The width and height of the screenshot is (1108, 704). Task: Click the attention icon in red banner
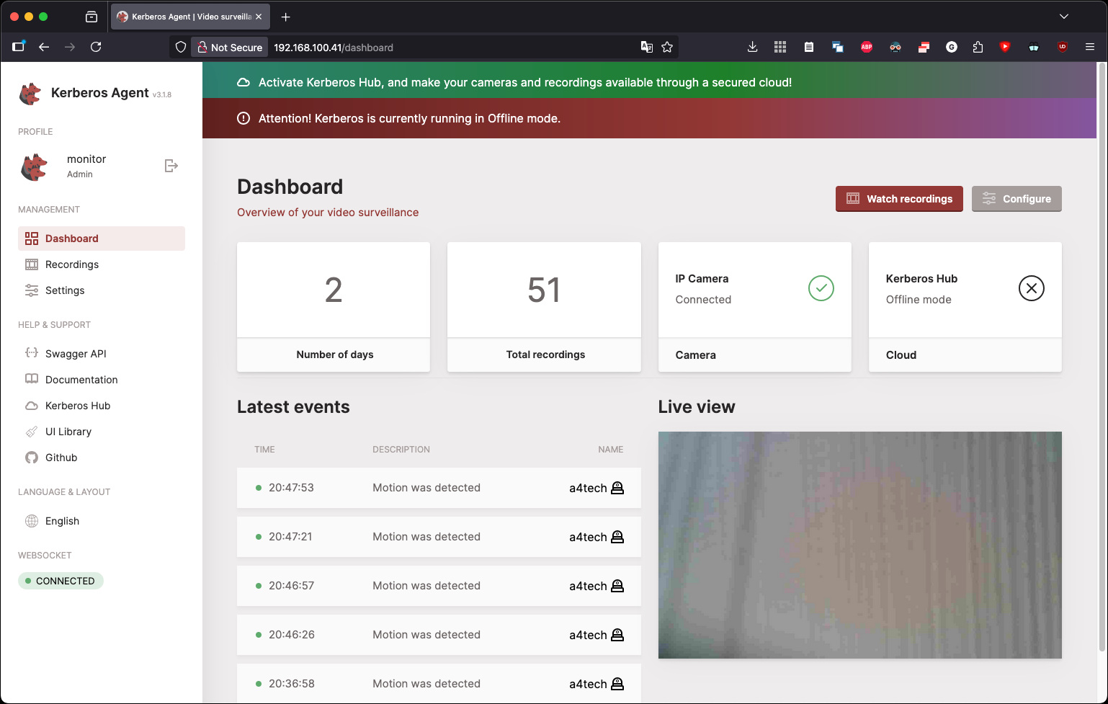244,118
